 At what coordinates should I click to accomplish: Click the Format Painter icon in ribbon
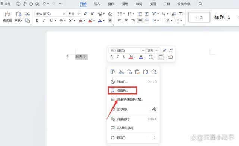tap(7, 17)
